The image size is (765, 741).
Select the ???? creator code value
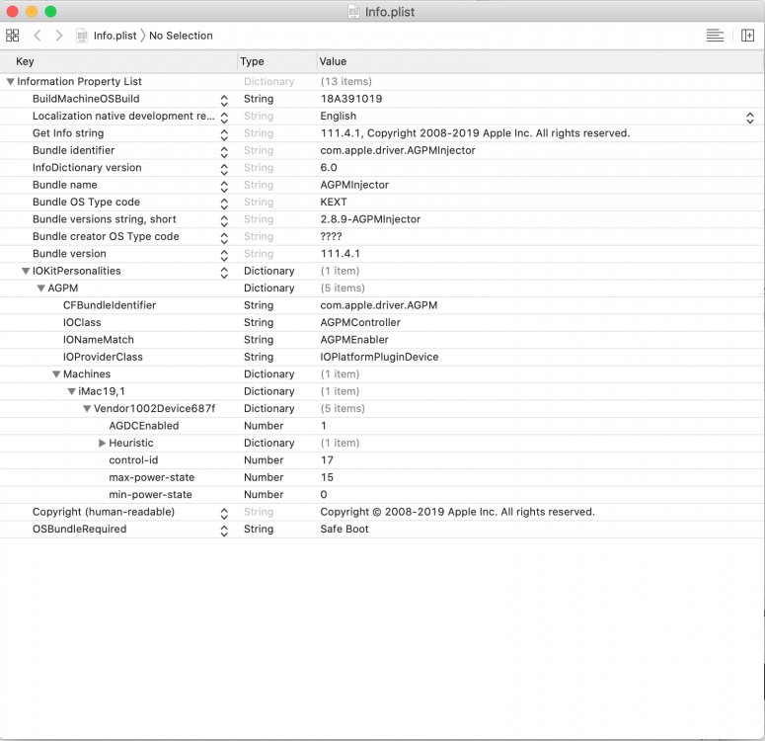click(332, 236)
